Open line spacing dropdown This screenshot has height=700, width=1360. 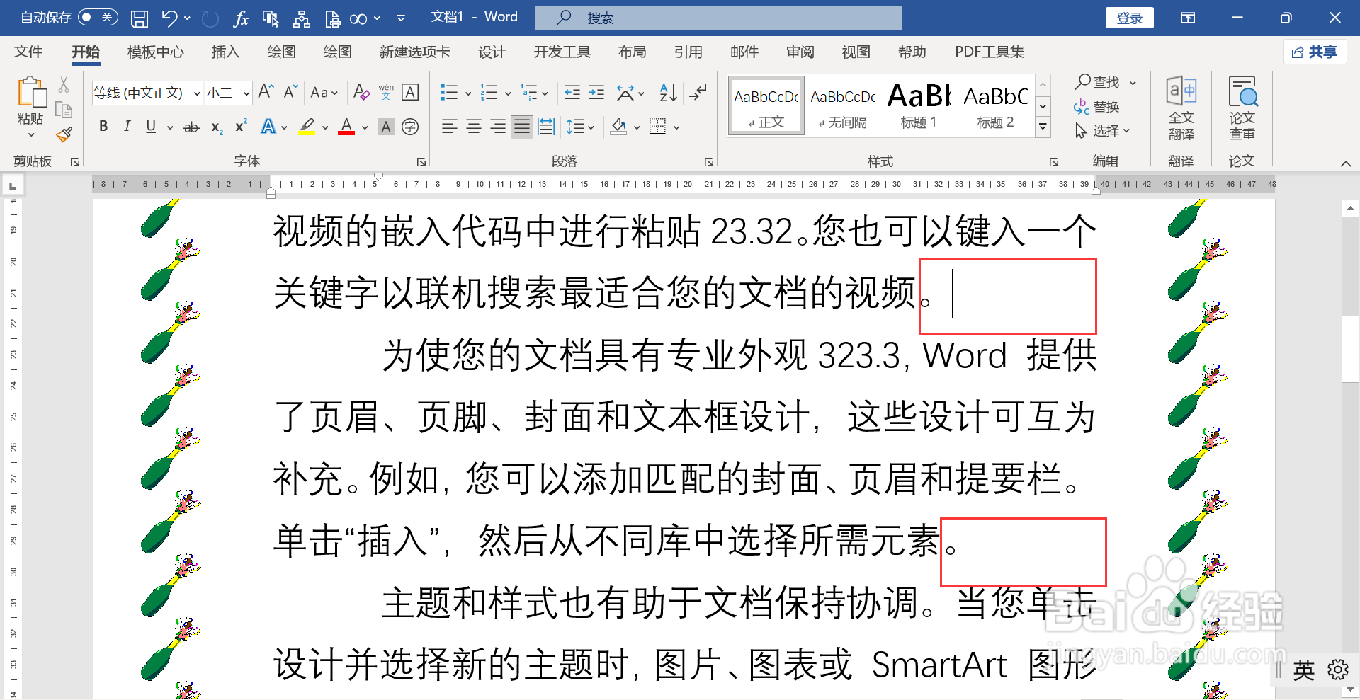580,127
